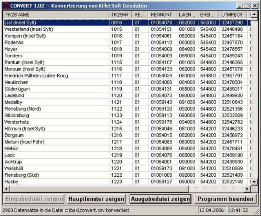
Task: Click the KENNORT column header
Action: [162, 15]
